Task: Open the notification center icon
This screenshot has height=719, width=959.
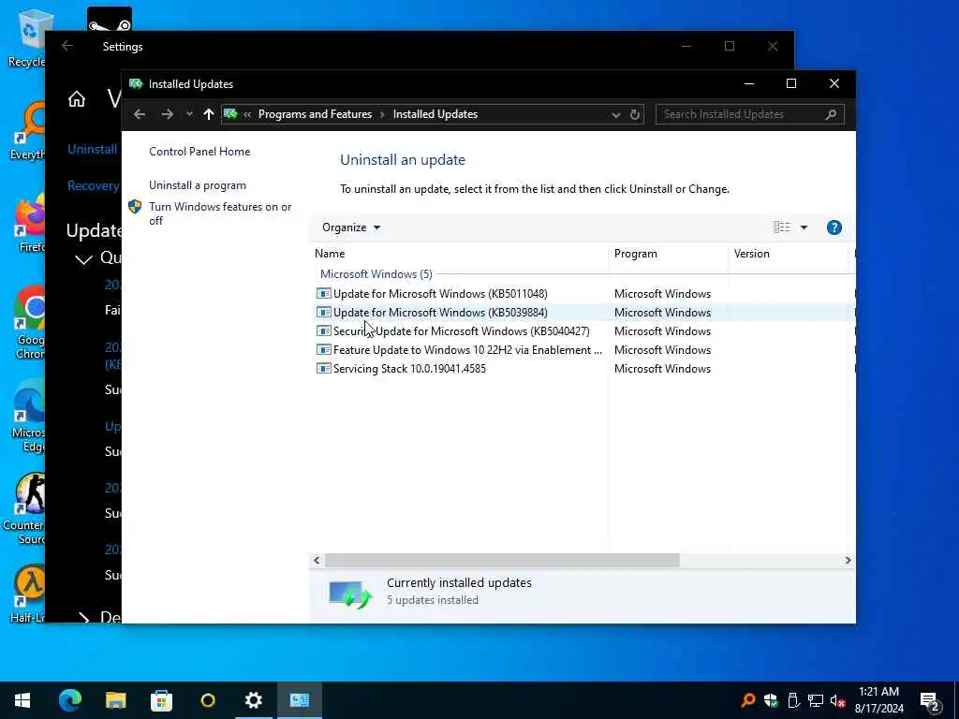Action: coord(930,701)
